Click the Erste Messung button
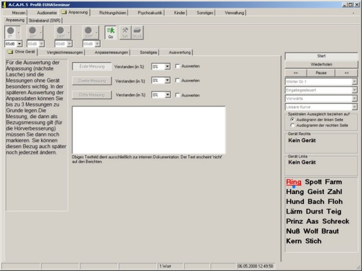 point(92,67)
